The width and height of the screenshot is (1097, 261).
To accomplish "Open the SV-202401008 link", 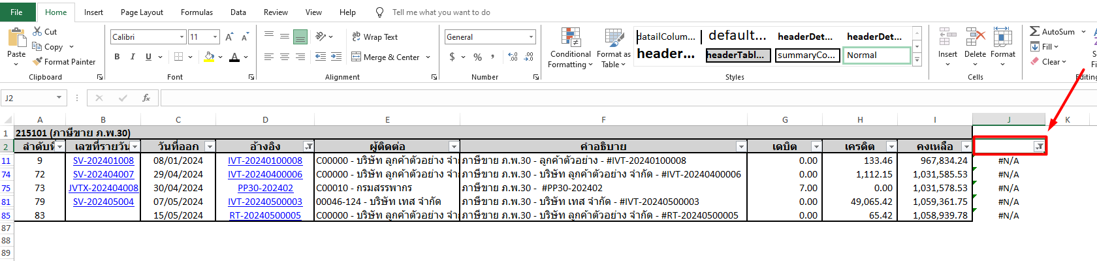I will [x=103, y=161].
